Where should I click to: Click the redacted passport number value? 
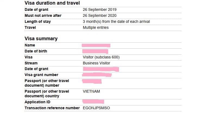[92, 81]
